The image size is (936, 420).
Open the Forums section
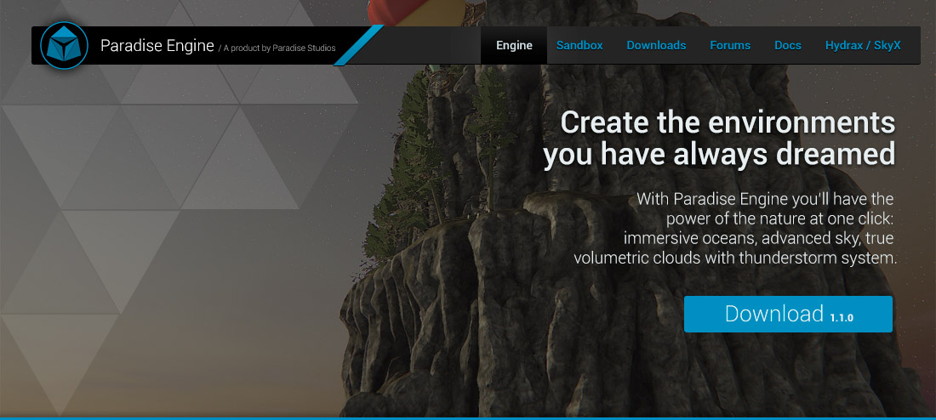tap(730, 45)
